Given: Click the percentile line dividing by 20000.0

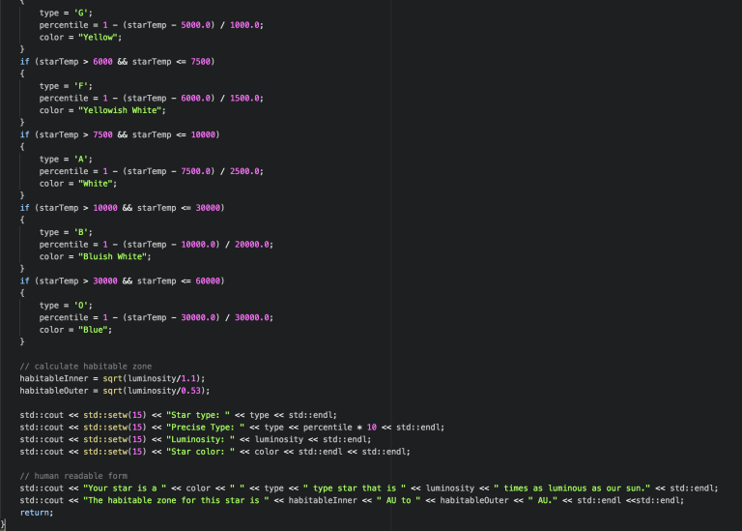Looking at the screenshot, I should (x=156, y=245).
